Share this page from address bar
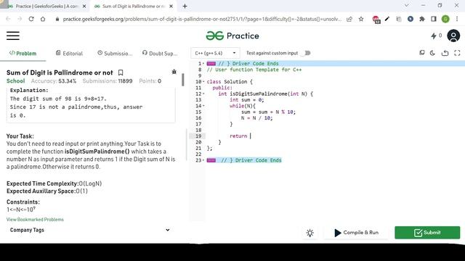 349,19
